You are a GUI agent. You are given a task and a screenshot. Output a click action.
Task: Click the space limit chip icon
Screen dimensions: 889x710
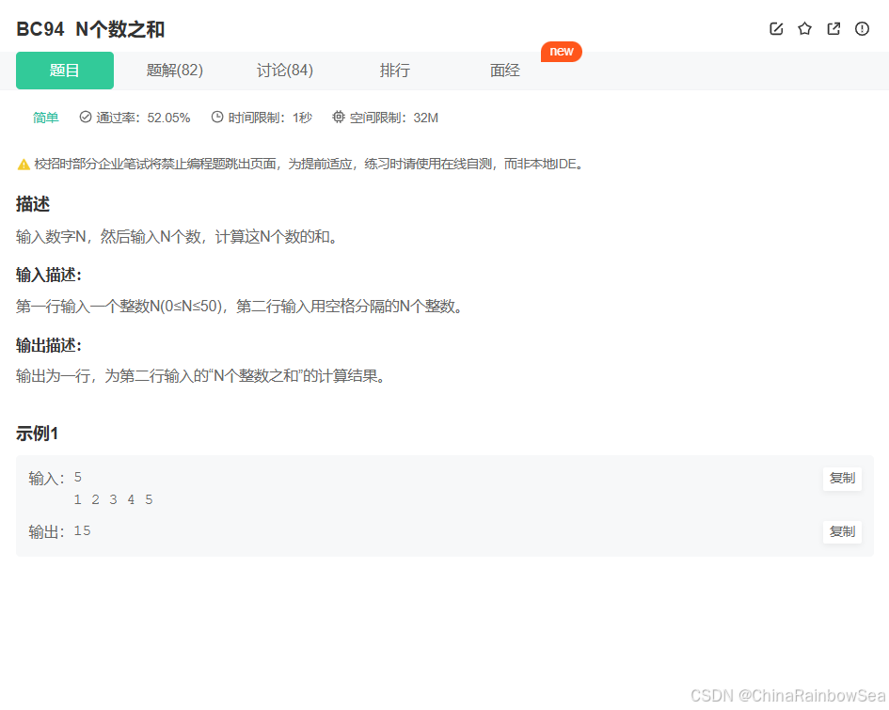[x=339, y=118]
